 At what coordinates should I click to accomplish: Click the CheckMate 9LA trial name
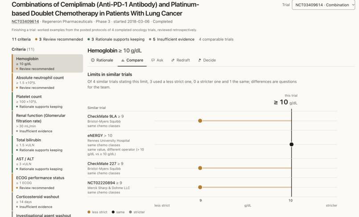[102, 117]
